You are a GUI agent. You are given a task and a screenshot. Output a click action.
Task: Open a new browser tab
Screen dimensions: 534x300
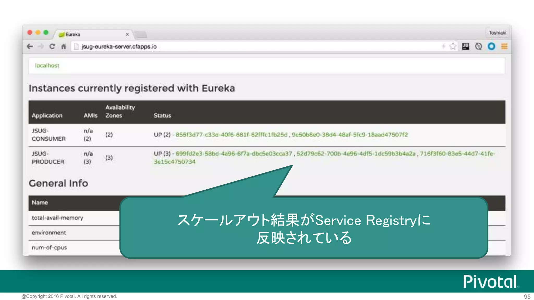coord(141,34)
